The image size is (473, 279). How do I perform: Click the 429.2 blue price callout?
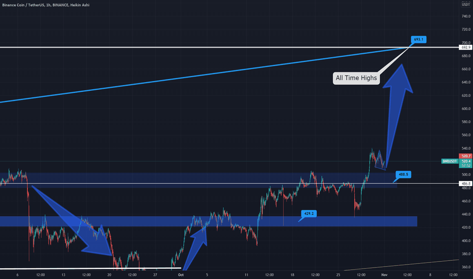point(309,214)
